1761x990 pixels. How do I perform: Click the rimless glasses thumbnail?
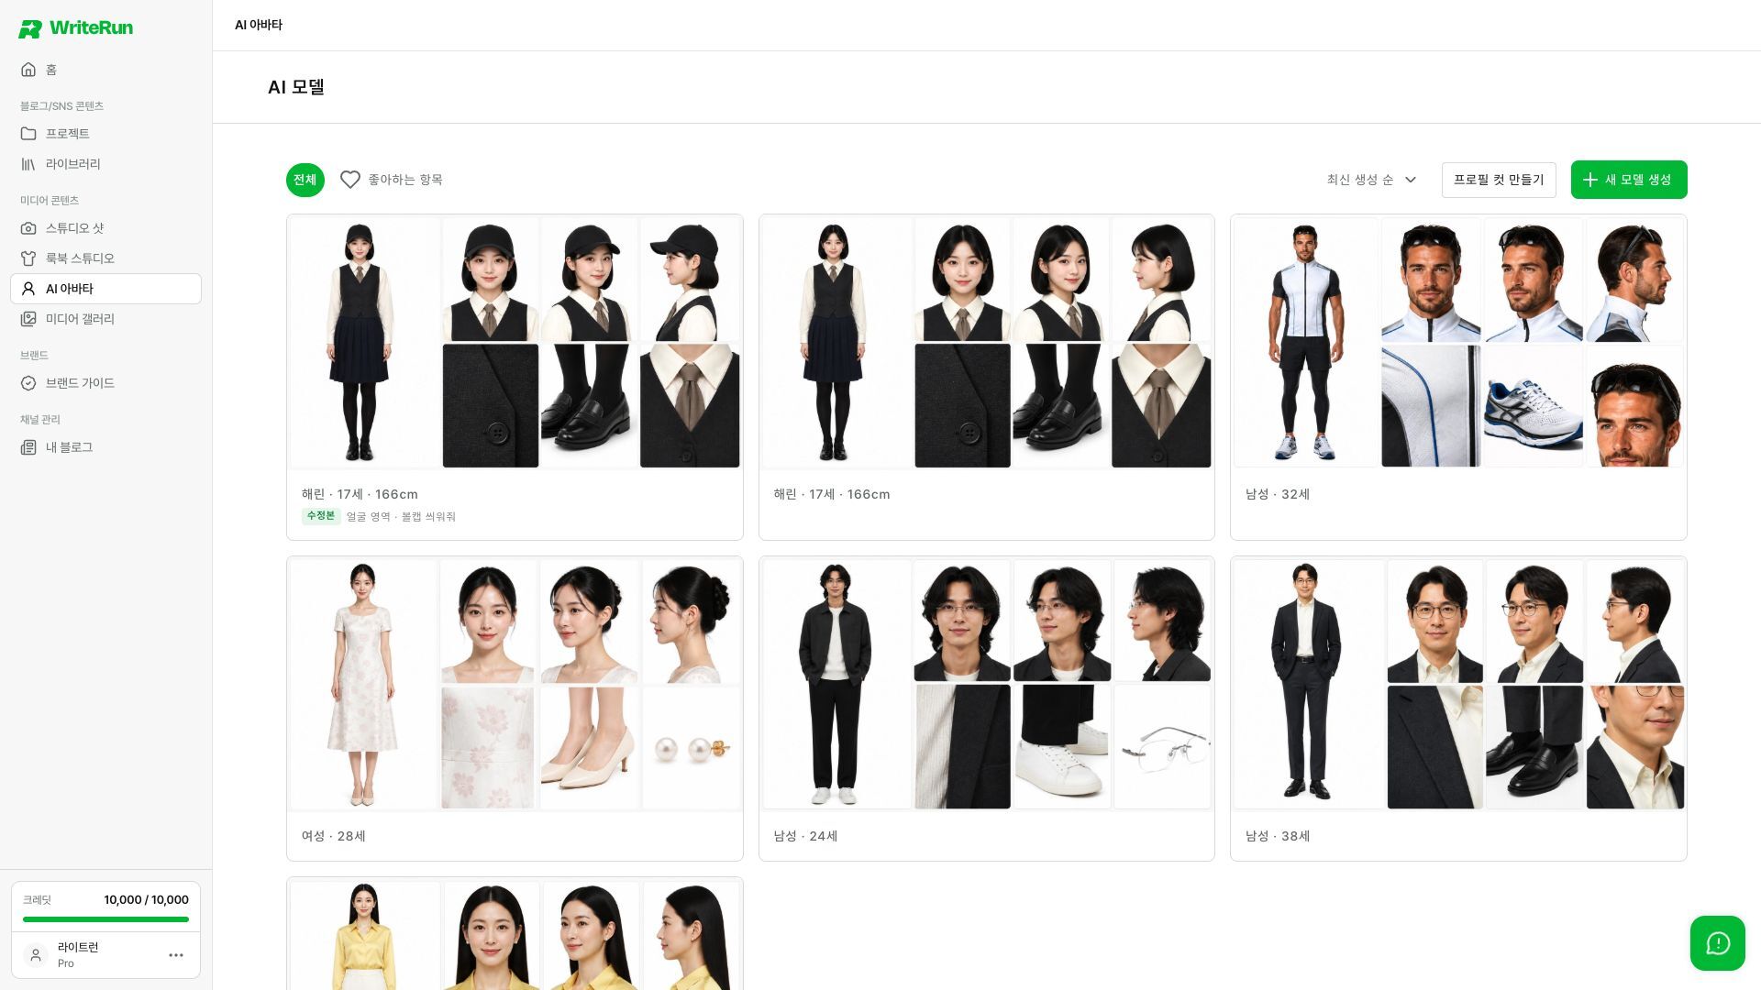click(x=1162, y=747)
